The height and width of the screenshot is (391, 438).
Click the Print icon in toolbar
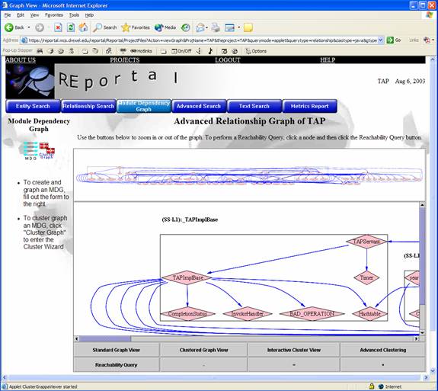pyautogui.click(x=216, y=27)
